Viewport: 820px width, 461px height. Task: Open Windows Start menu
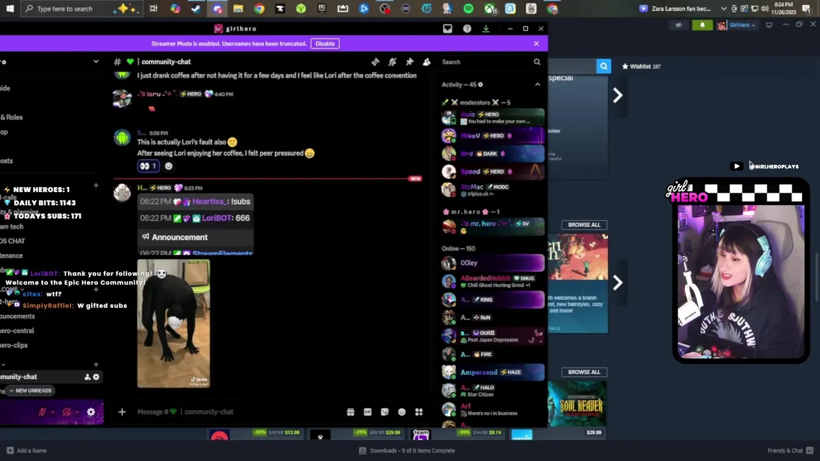[10, 8]
